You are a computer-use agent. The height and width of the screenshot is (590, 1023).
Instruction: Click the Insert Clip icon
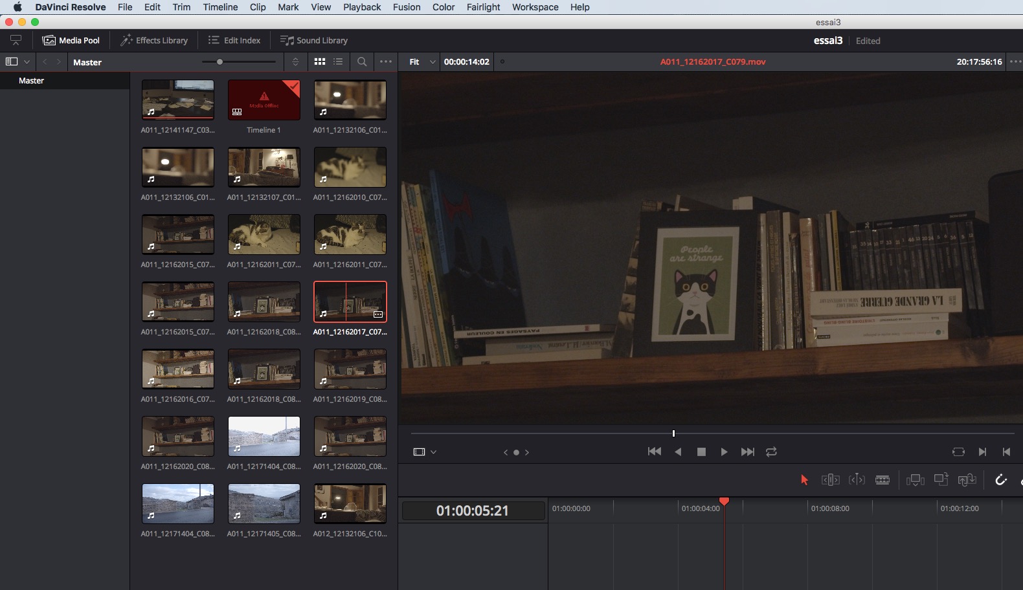pyautogui.click(x=915, y=480)
